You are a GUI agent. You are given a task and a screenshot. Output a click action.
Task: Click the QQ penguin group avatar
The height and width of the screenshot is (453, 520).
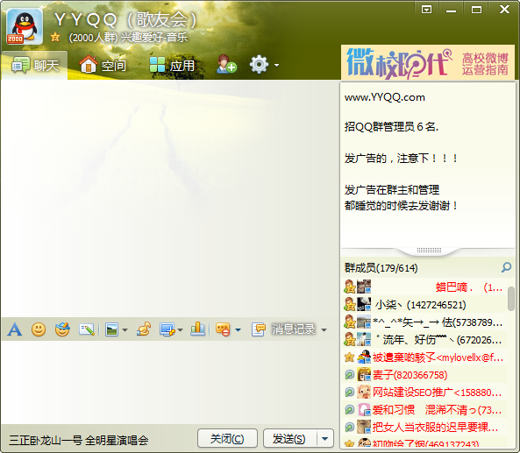pos(25,26)
